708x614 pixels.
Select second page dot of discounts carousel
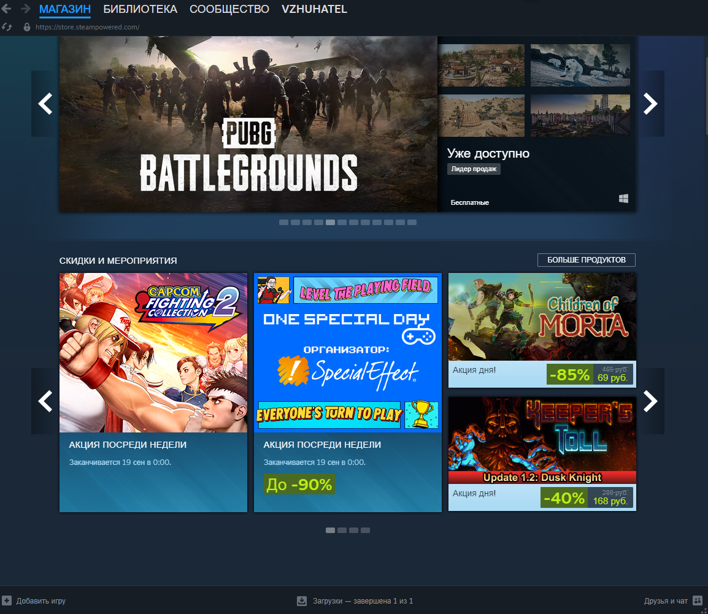(x=342, y=530)
